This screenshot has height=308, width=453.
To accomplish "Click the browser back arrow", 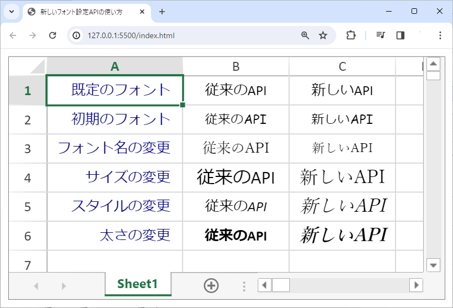I will [x=13, y=35].
